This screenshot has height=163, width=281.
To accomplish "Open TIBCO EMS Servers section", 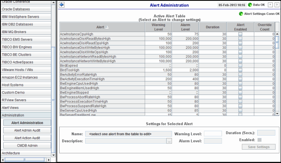I will tap(26, 39).
